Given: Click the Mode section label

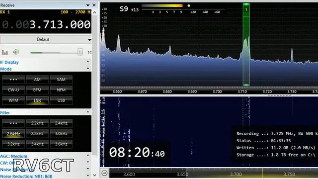Looking at the screenshot, I should [6, 69].
